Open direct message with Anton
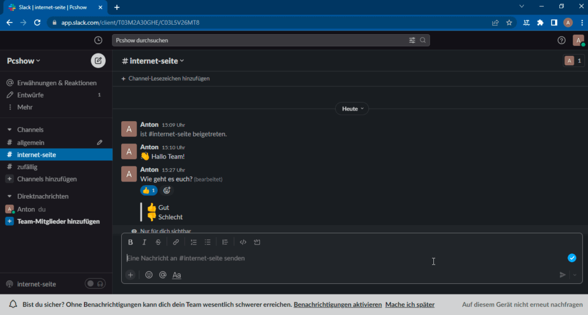Screen dimensions: 588x315 [x=56, y=209]
